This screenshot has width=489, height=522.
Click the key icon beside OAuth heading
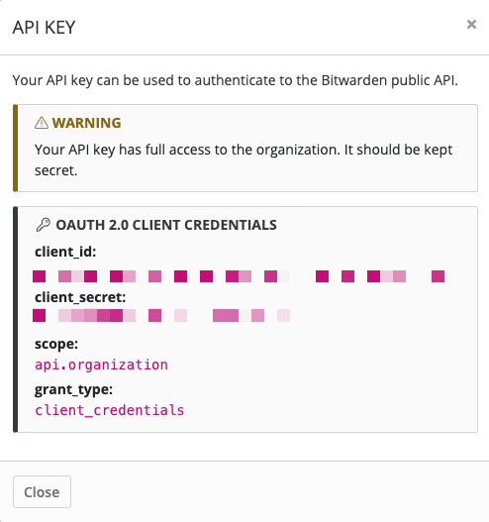pos(44,225)
